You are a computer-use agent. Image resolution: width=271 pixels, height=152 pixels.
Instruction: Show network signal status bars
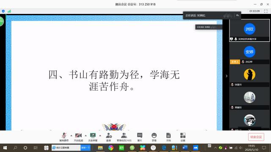tap(9, 11)
